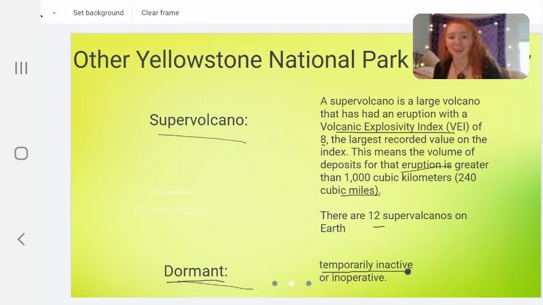Select the white middle dot at slide bottom
The height and width of the screenshot is (305, 543).
click(292, 284)
